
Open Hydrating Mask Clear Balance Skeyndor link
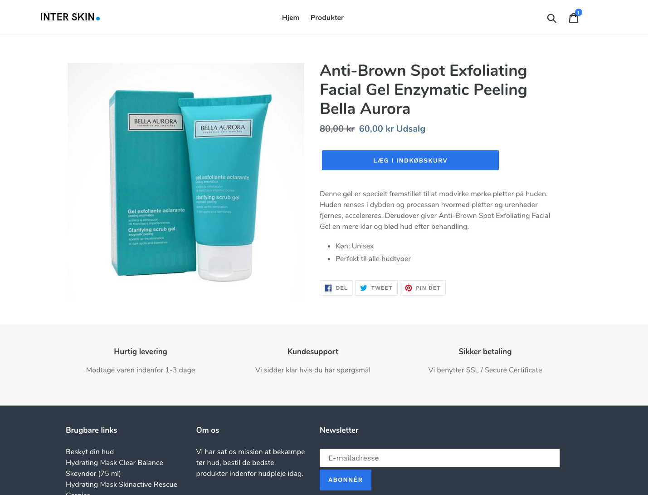(114, 468)
